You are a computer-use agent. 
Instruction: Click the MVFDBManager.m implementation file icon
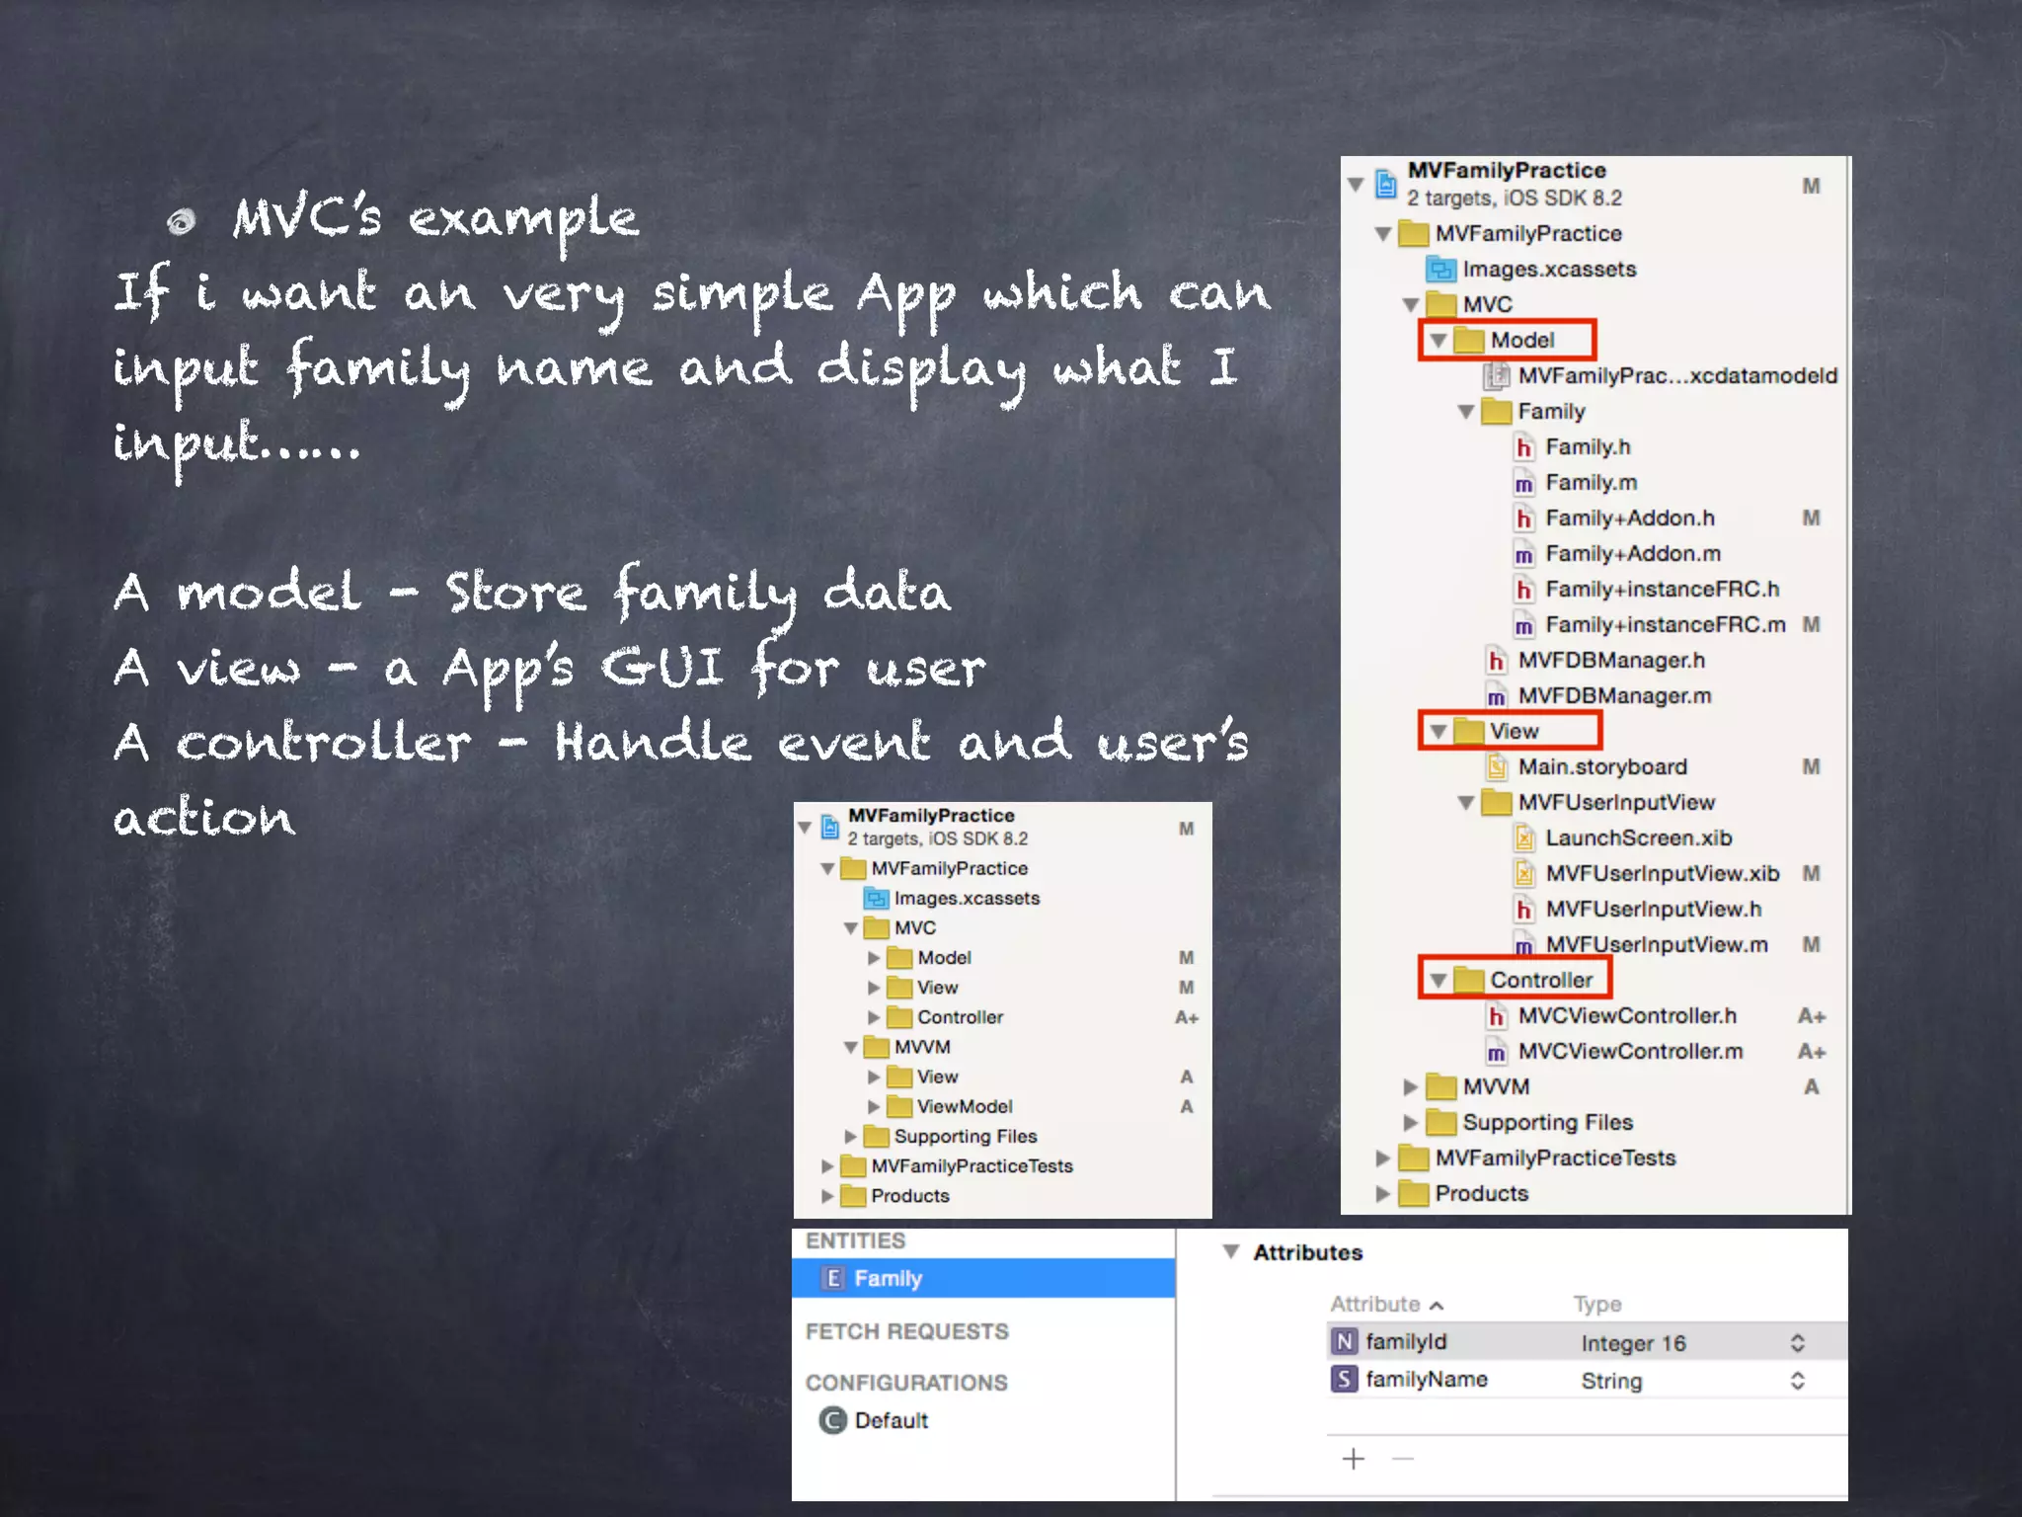1497,697
